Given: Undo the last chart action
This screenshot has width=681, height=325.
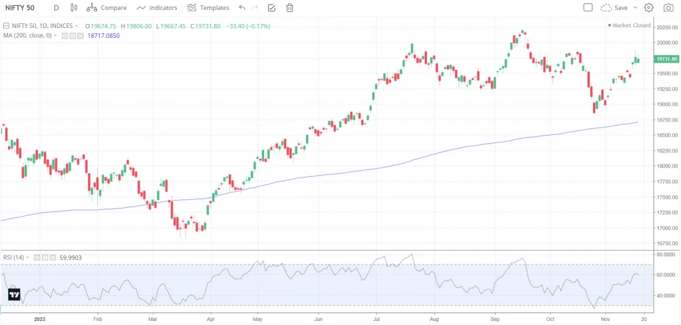Looking at the screenshot, I should pos(242,7).
